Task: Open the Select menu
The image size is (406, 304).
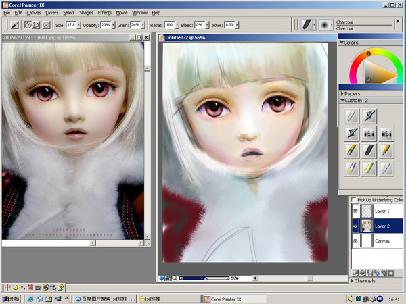Action: click(68, 13)
